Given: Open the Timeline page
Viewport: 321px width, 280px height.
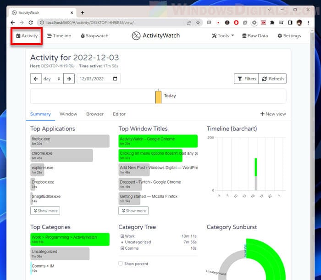Looking at the screenshot, I should [59, 36].
